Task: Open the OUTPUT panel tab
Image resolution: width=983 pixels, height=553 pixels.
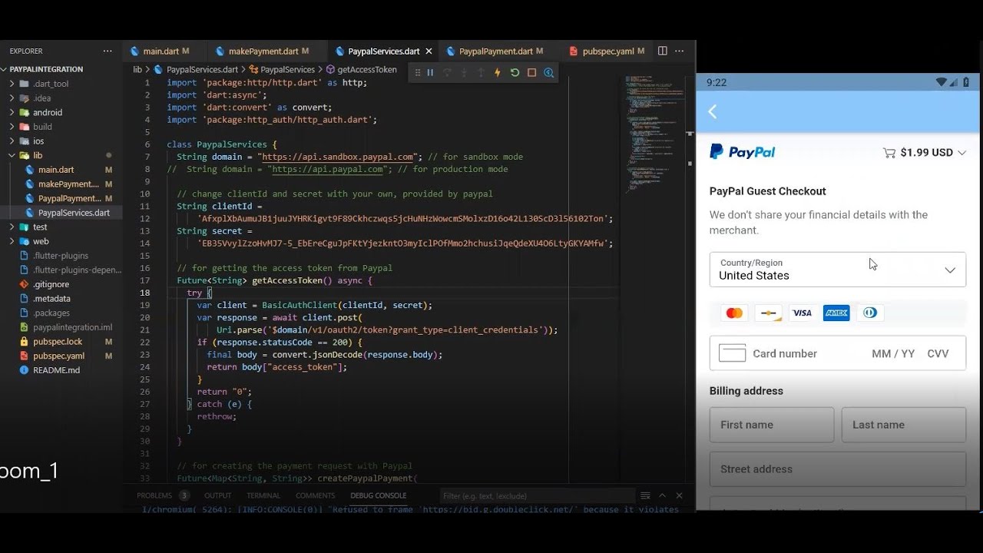Action: tap(217, 495)
